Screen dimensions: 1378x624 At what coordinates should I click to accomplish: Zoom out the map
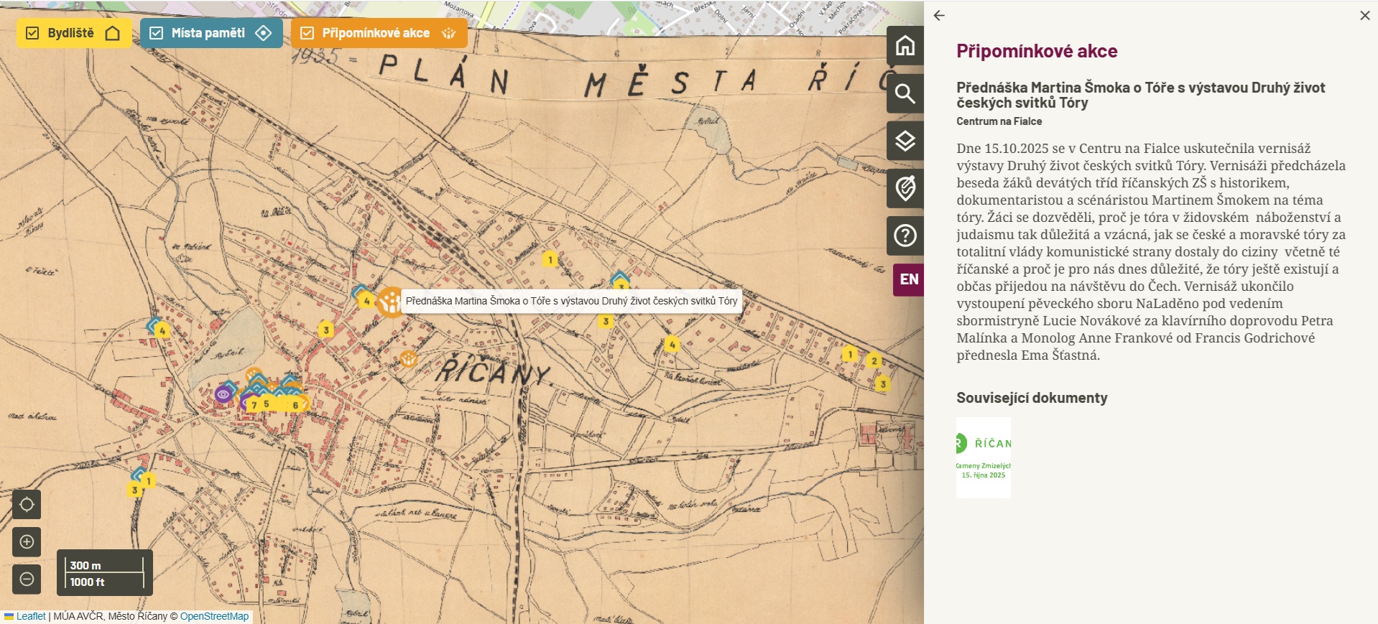tap(27, 579)
